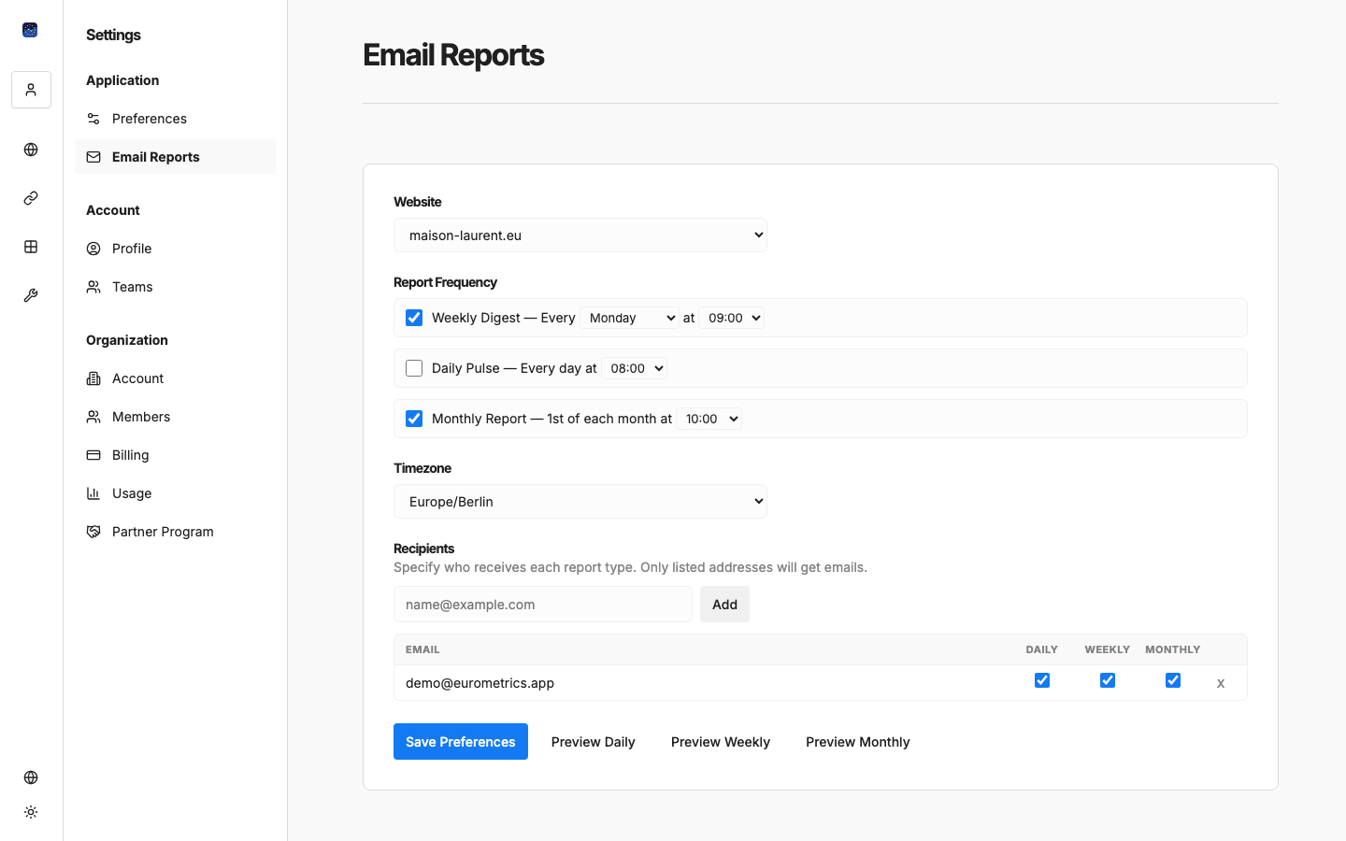Enable the Daily Pulse checkbox

414,368
